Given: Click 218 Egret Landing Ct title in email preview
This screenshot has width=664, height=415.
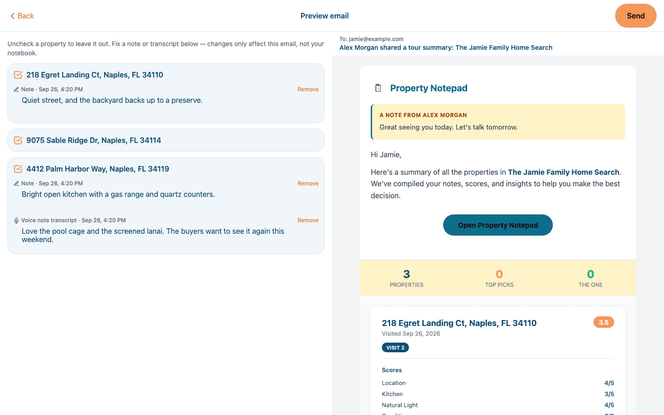Looking at the screenshot, I should (459, 323).
